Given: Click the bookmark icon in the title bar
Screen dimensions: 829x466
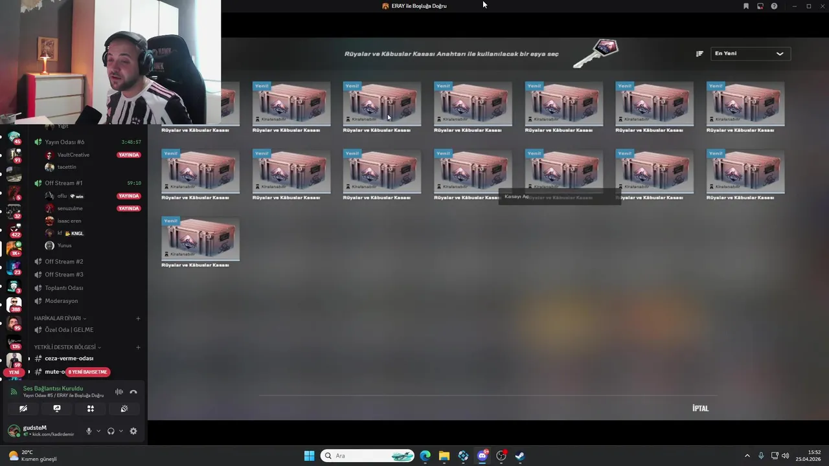Looking at the screenshot, I should (x=746, y=6).
